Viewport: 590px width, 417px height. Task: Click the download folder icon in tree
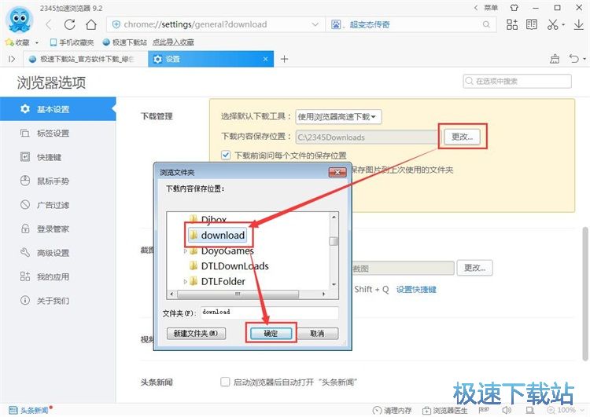[x=194, y=235]
